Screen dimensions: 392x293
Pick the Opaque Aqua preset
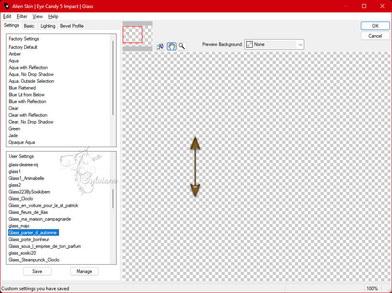22,142
